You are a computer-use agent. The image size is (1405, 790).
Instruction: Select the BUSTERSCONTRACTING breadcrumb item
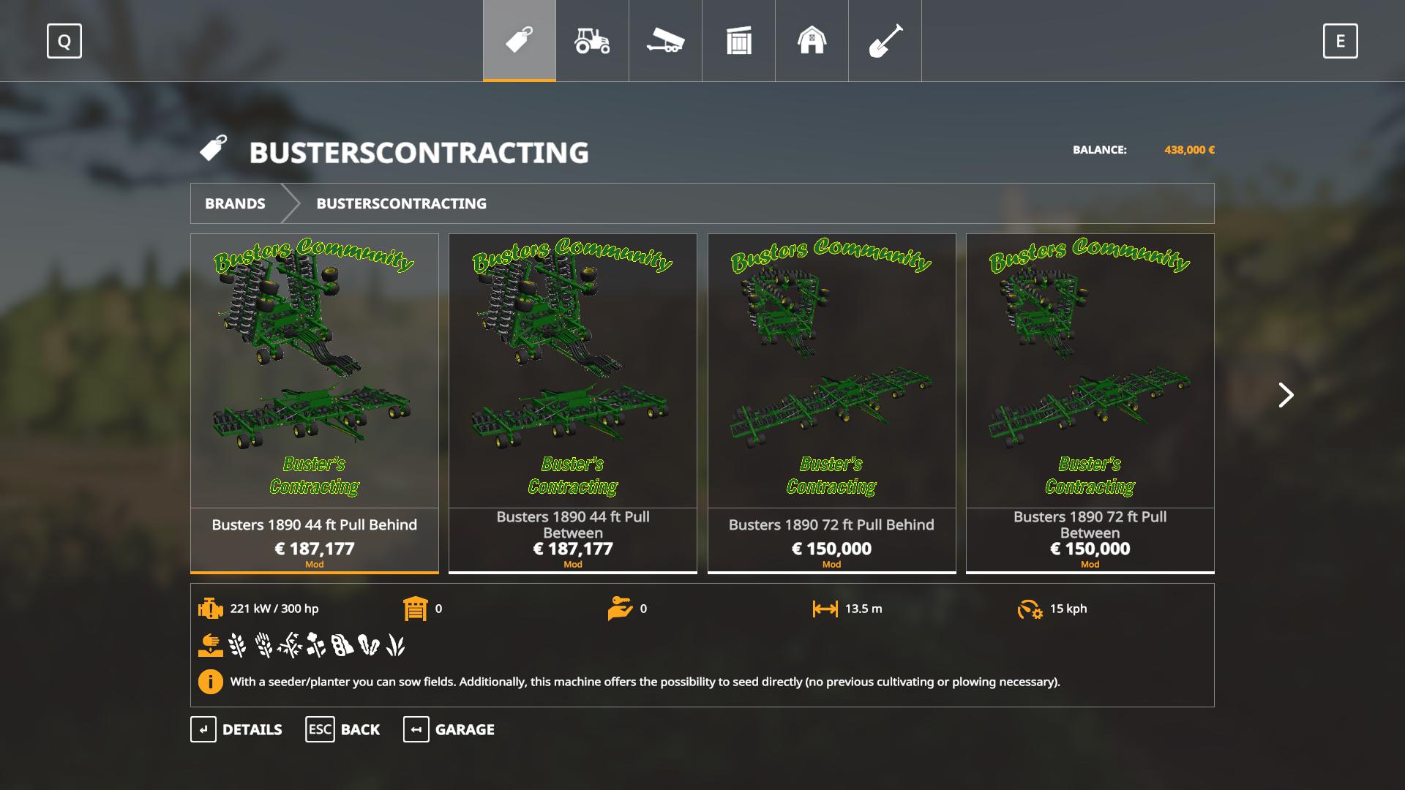[401, 203]
